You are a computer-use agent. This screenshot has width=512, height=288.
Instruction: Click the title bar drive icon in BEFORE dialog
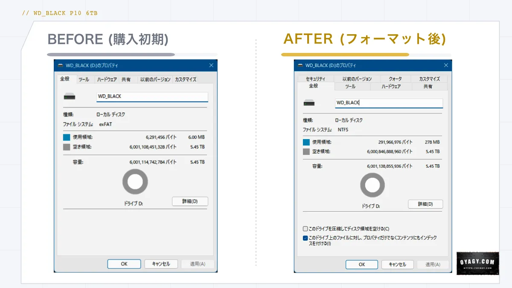(60, 66)
